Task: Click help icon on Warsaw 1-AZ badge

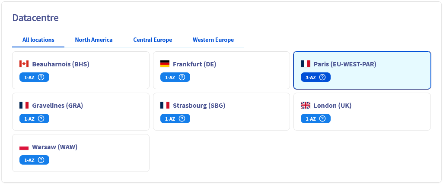Action: (41, 160)
